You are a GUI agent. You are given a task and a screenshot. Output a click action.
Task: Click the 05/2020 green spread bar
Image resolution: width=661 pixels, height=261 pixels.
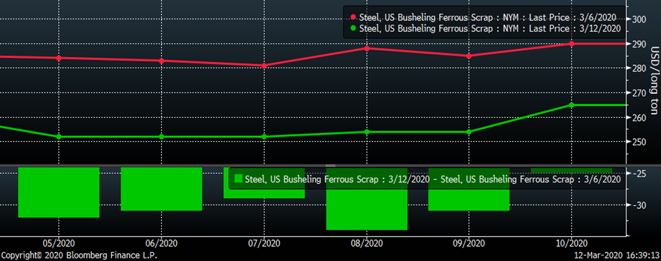59,192
